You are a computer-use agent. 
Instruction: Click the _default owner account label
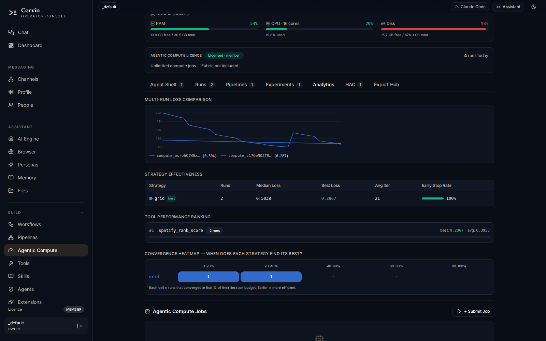pyautogui.click(x=16, y=326)
